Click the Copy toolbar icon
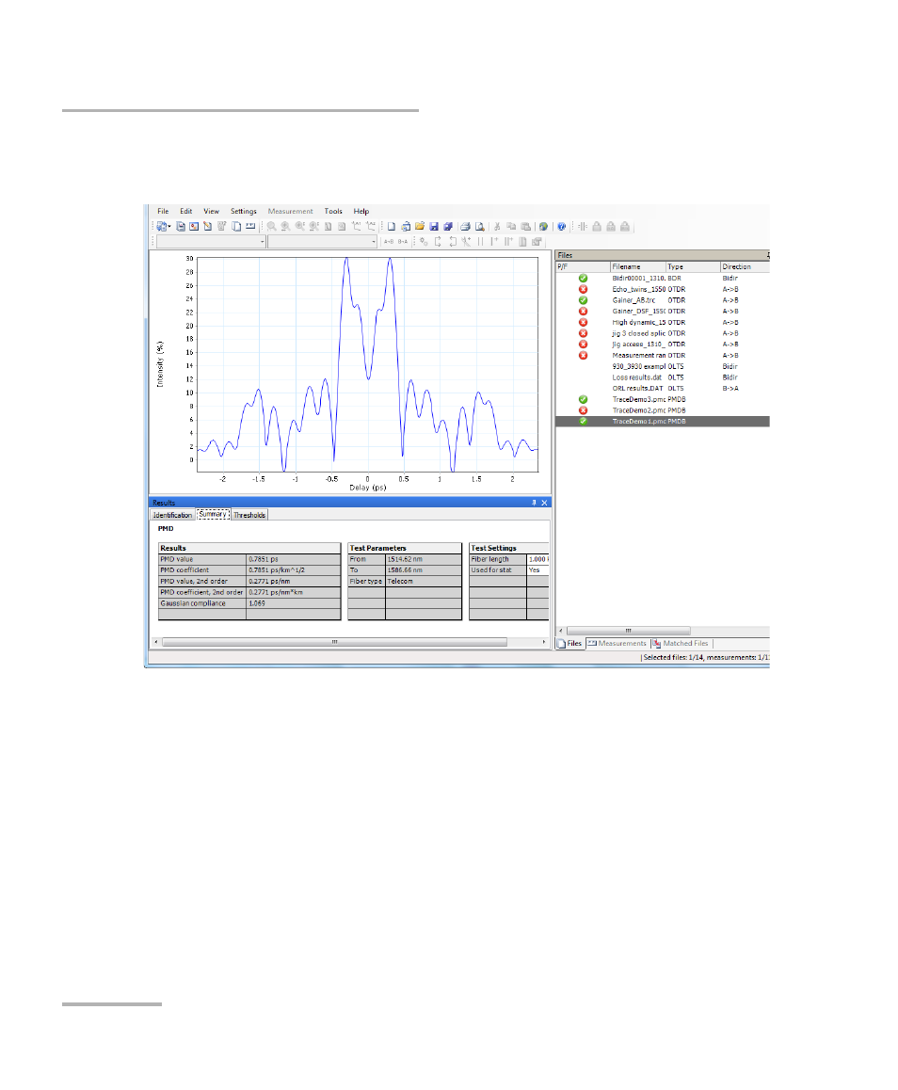 tap(511, 227)
